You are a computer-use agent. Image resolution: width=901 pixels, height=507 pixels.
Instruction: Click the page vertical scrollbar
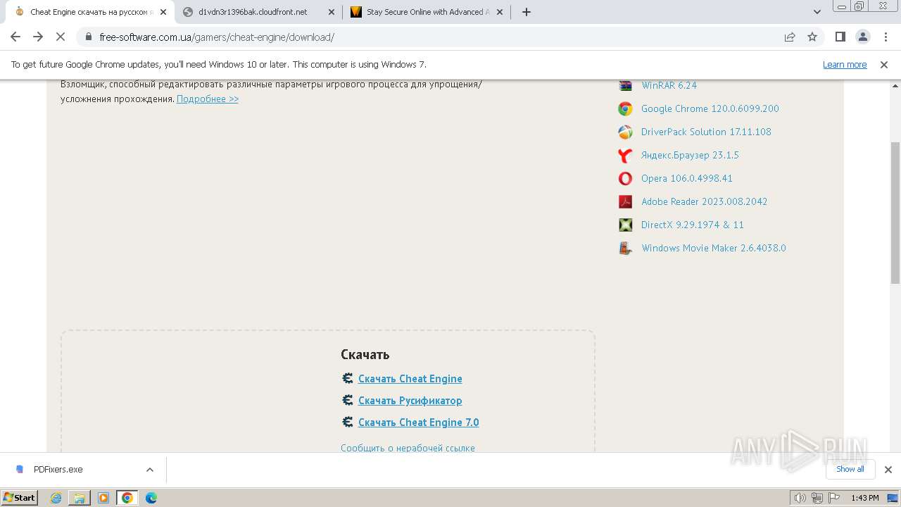895,213
